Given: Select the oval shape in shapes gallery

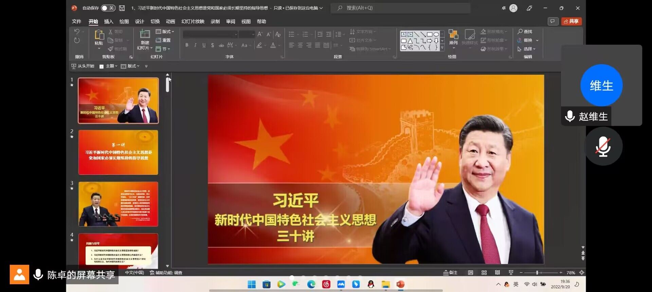Looking at the screenshot, I should [x=436, y=34].
